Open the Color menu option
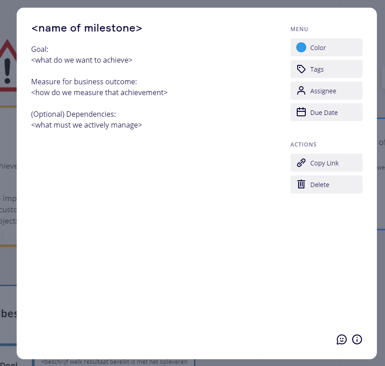Screen dimensions: 385x366 pos(326,47)
